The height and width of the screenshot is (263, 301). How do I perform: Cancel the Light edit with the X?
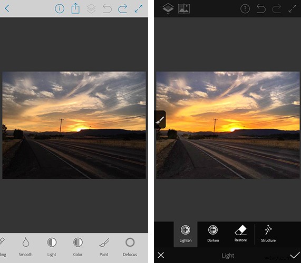coord(161,255)
